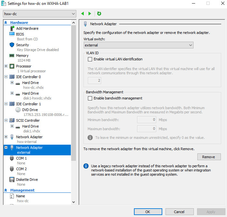
Task: Click the COM 1 port icon
Action: pyautogui.click(x=12, y=158)
